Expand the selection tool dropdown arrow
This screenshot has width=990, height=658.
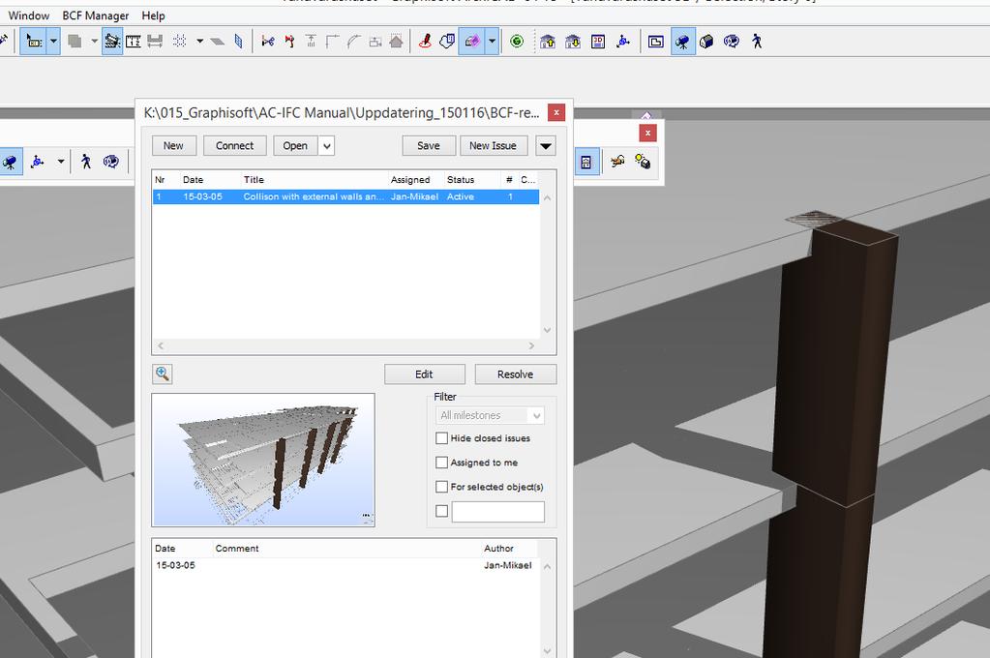pyautogui.click(x=53, y=42)
